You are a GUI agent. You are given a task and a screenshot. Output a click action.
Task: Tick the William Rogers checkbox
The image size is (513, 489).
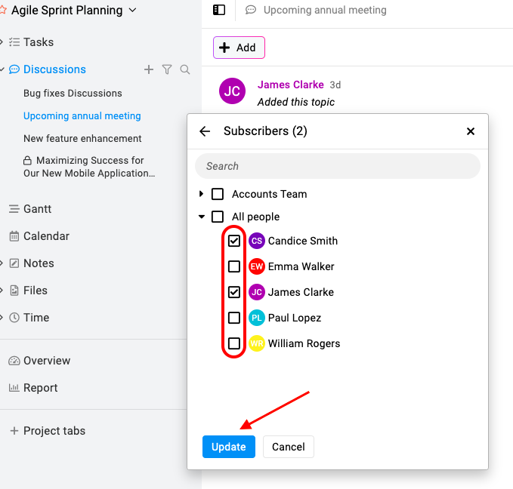click(x=234, y=343)
